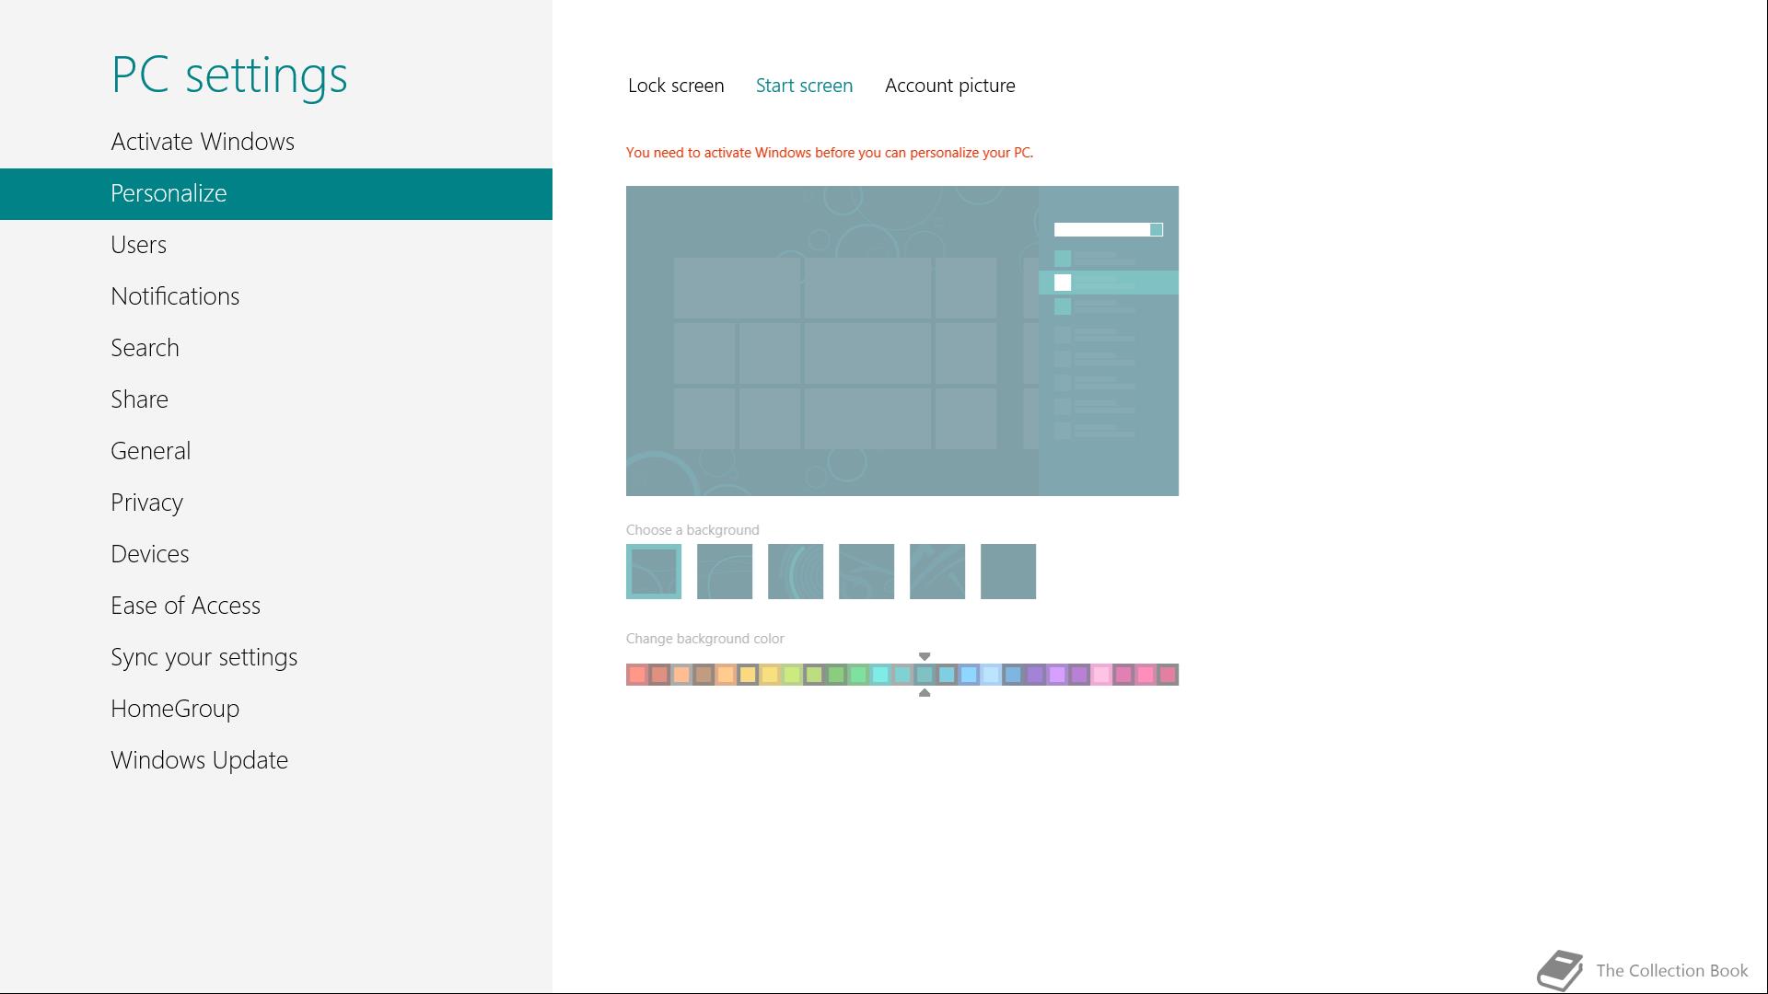Open the Account picture tab

949,86
